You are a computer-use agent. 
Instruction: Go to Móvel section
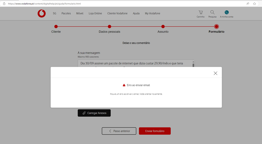(x=80, y=13)
